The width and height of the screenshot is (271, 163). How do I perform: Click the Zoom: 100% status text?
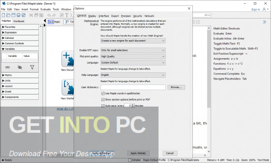(248, 160)
